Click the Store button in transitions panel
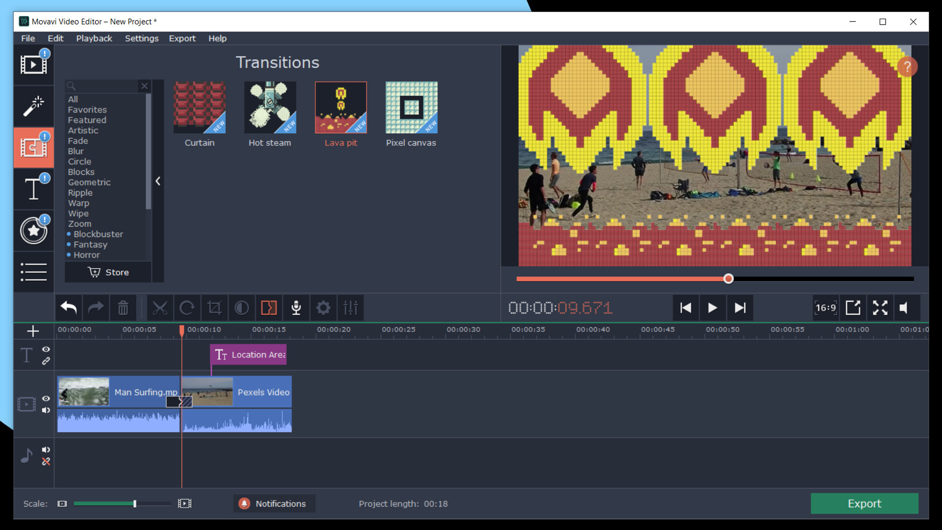 point(108,272)
